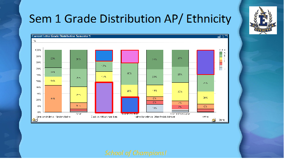Select the window title 'Current Letter Grade Distribution Semester 1'

pos(61,36)
